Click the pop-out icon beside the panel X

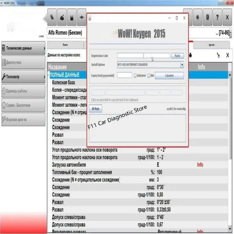[x=218, y=55]
